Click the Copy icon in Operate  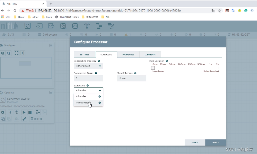(3, 119)
